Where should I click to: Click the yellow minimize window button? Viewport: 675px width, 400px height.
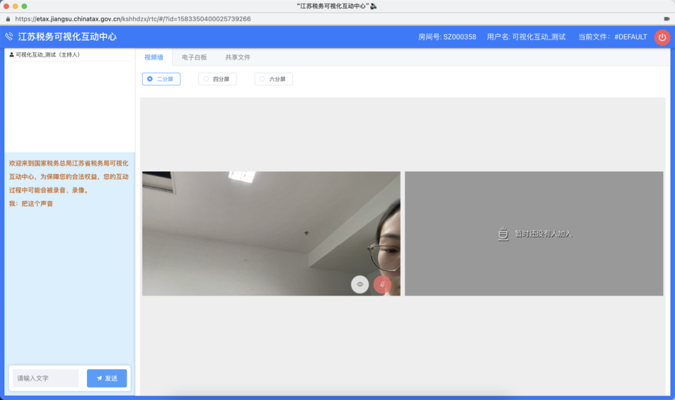tap(15, 6)
